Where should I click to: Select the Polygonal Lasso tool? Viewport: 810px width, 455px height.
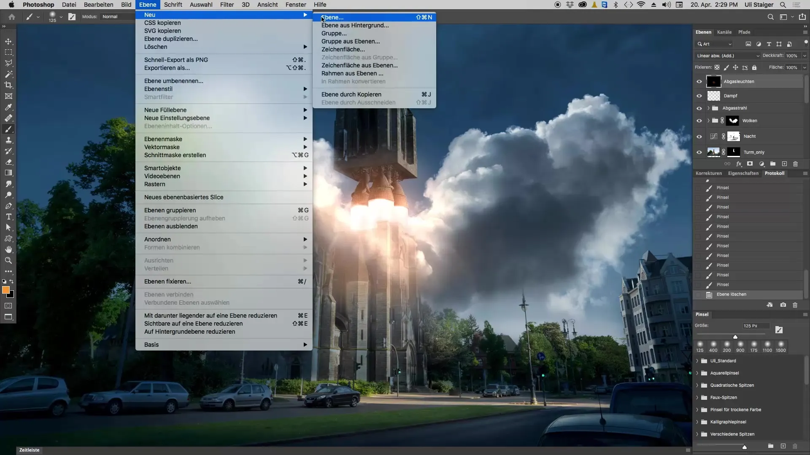(8, 64)
